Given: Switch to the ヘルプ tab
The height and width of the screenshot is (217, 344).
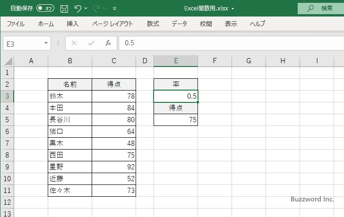Looking at the screenshot, I should point(258,24).
